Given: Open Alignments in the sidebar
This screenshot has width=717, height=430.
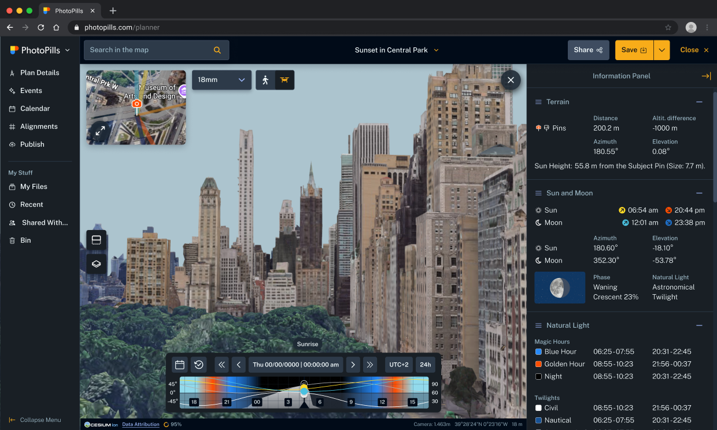Looking at the screenshot, I should point(33,127).
